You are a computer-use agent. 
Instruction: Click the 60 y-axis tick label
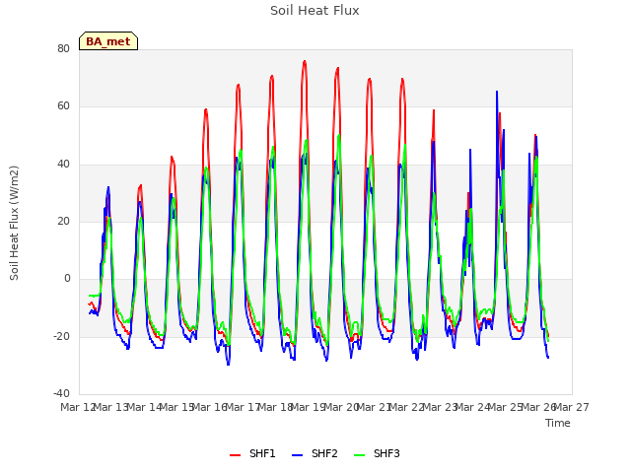63,106
